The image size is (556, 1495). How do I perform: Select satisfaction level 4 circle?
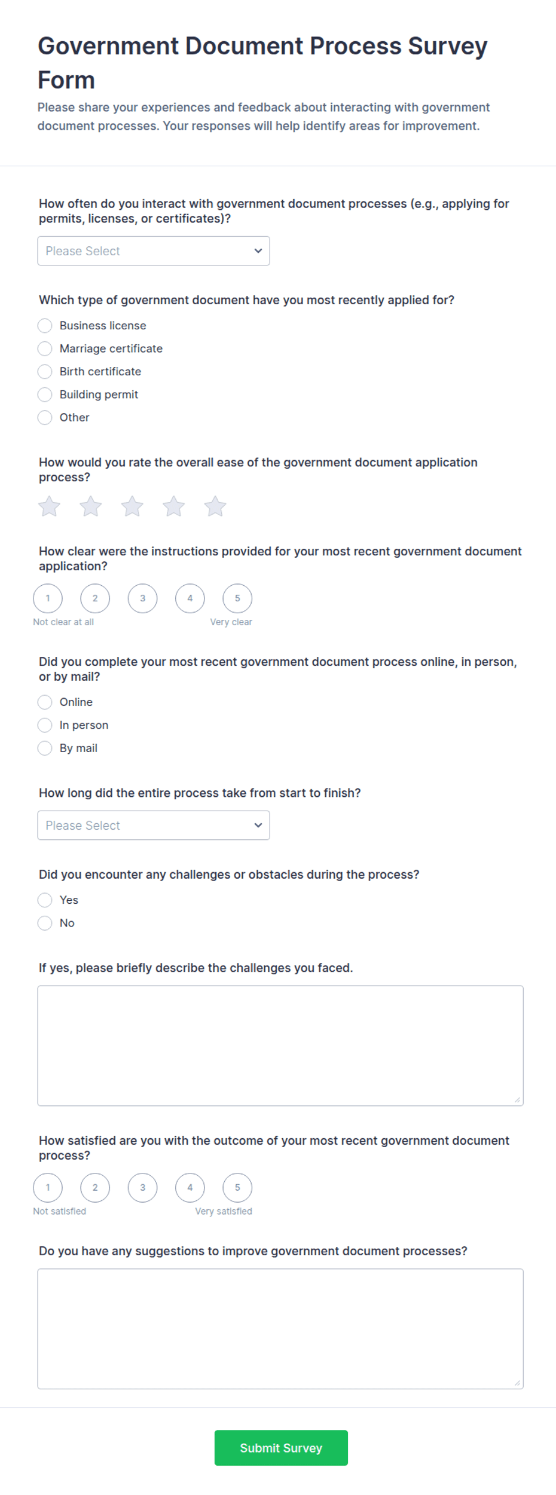(190, 1187)
